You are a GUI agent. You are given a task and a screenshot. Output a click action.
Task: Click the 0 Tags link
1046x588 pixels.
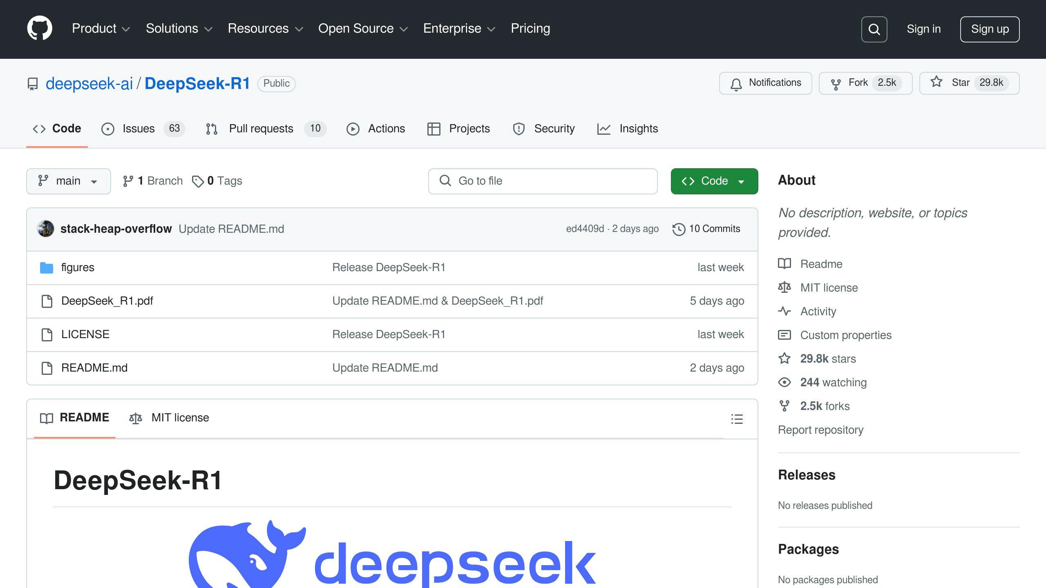click(x=217, y=181)
